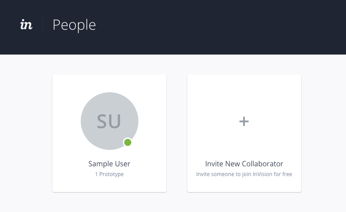Image resolution: width=346 pixels, height=212 pixels.
Task: Click the People page title
Action: (x=74, y=25)
